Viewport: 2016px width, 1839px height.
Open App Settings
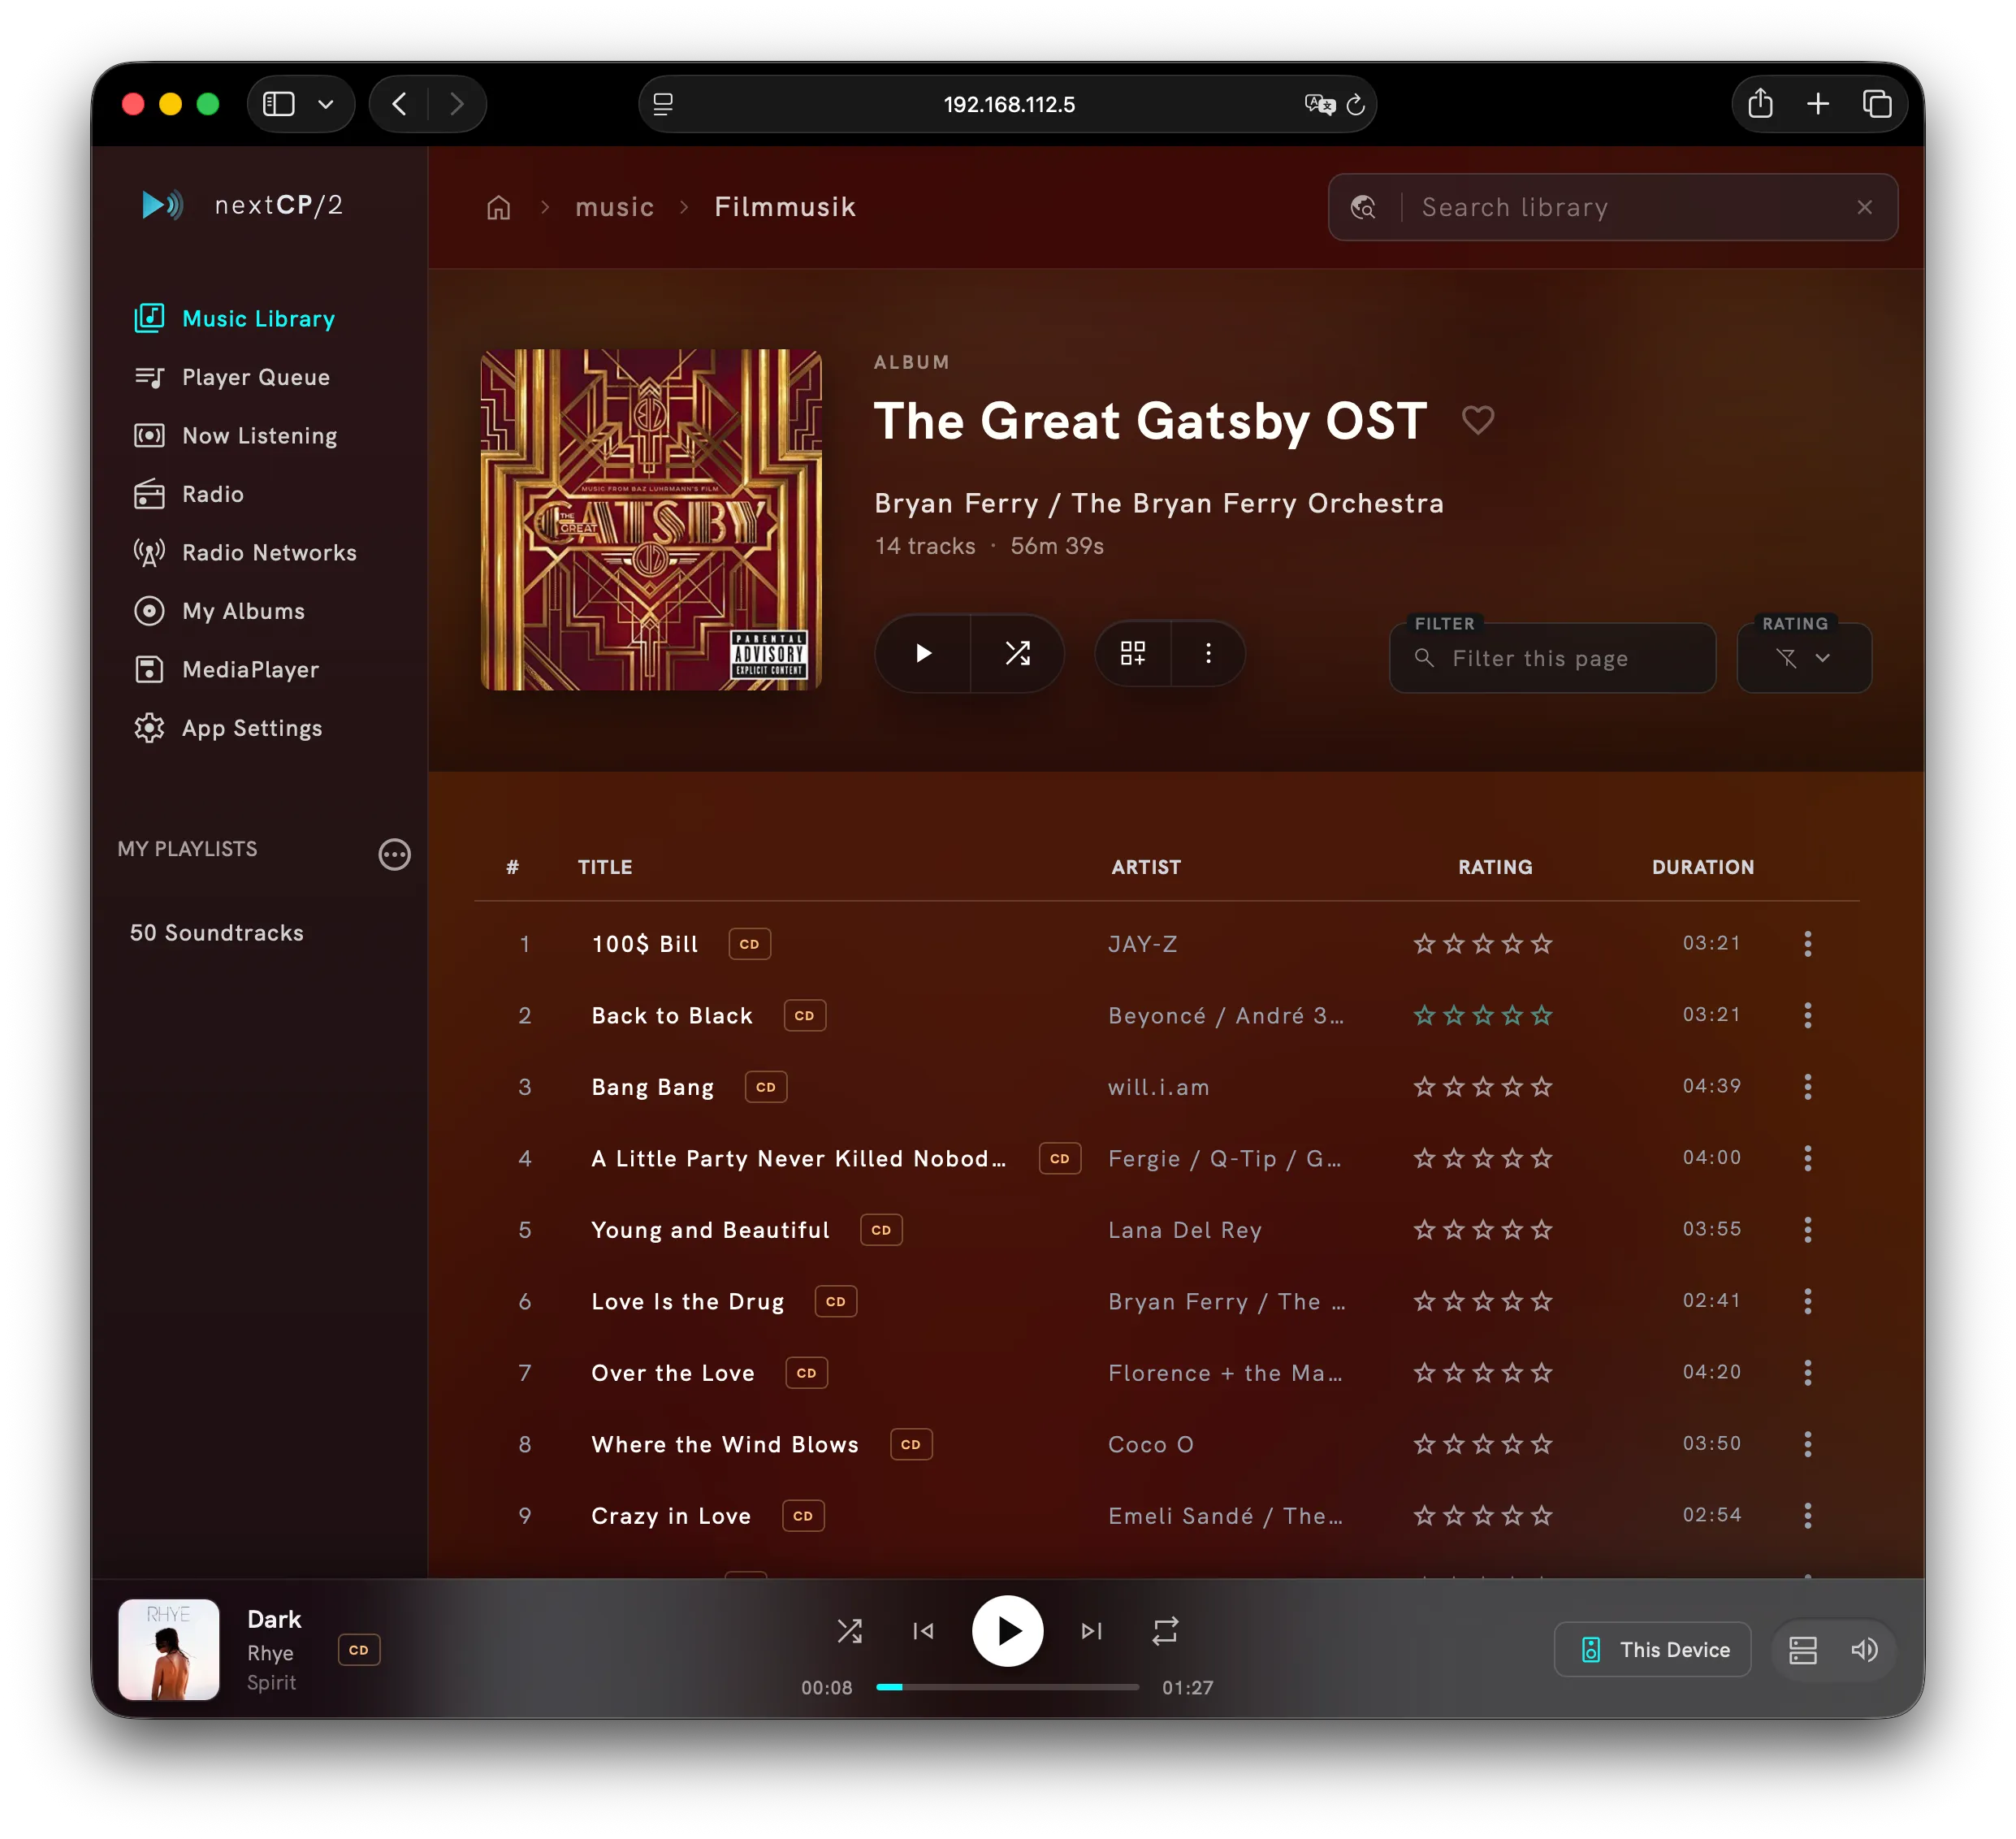pos(228,728)
